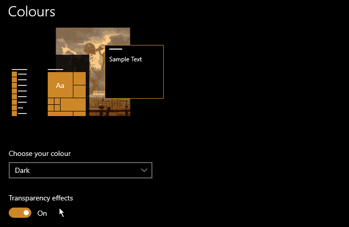Click the Aa tile in the preview
Image resolution: width=349 pixels, height=227 pixels.
60,85
